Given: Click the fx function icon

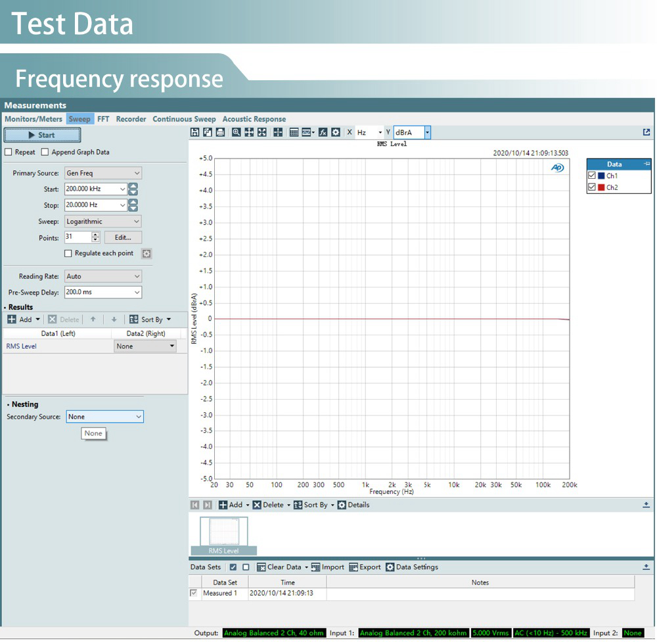Looking at the screenshot, I should (x=323, y=133).
